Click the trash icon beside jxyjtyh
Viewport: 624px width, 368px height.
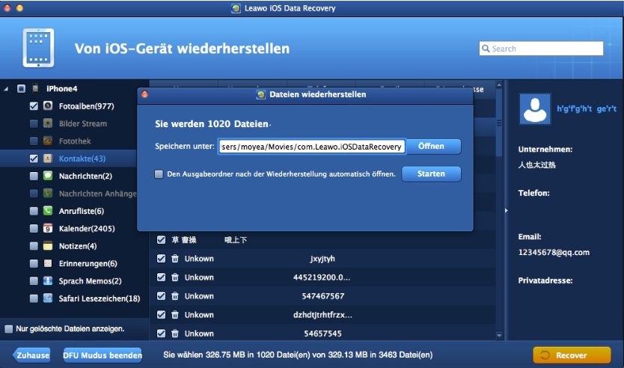[x=174, y=259]
